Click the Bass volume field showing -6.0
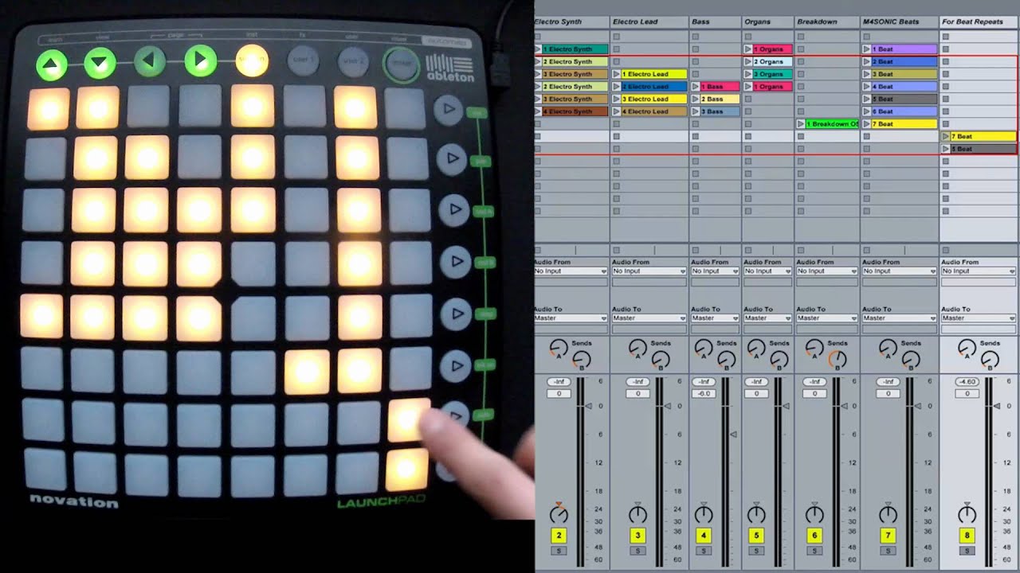The width and height of the screenshot is (1020, 573). tap(703, 394)
